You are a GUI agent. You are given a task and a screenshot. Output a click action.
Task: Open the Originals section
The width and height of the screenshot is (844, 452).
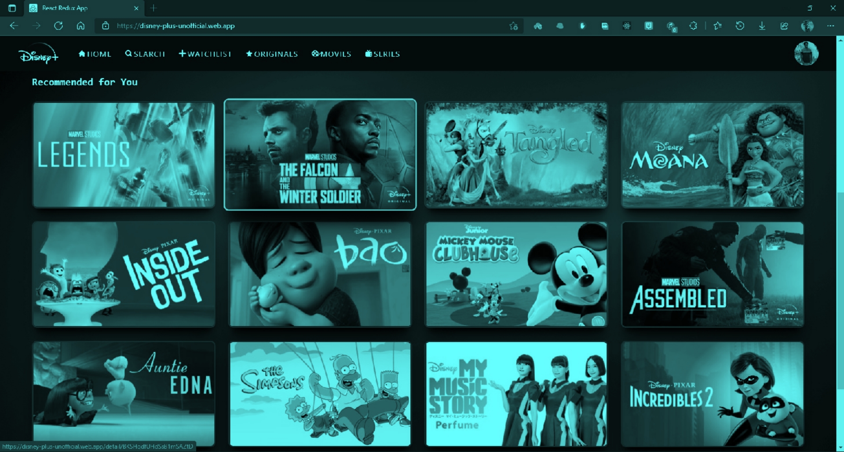[272, 54]
